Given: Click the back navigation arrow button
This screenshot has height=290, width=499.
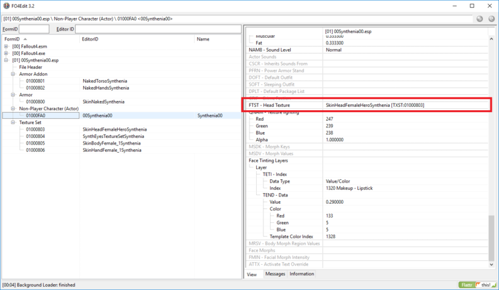Looking at the screenshot, I should click(480, 19).
